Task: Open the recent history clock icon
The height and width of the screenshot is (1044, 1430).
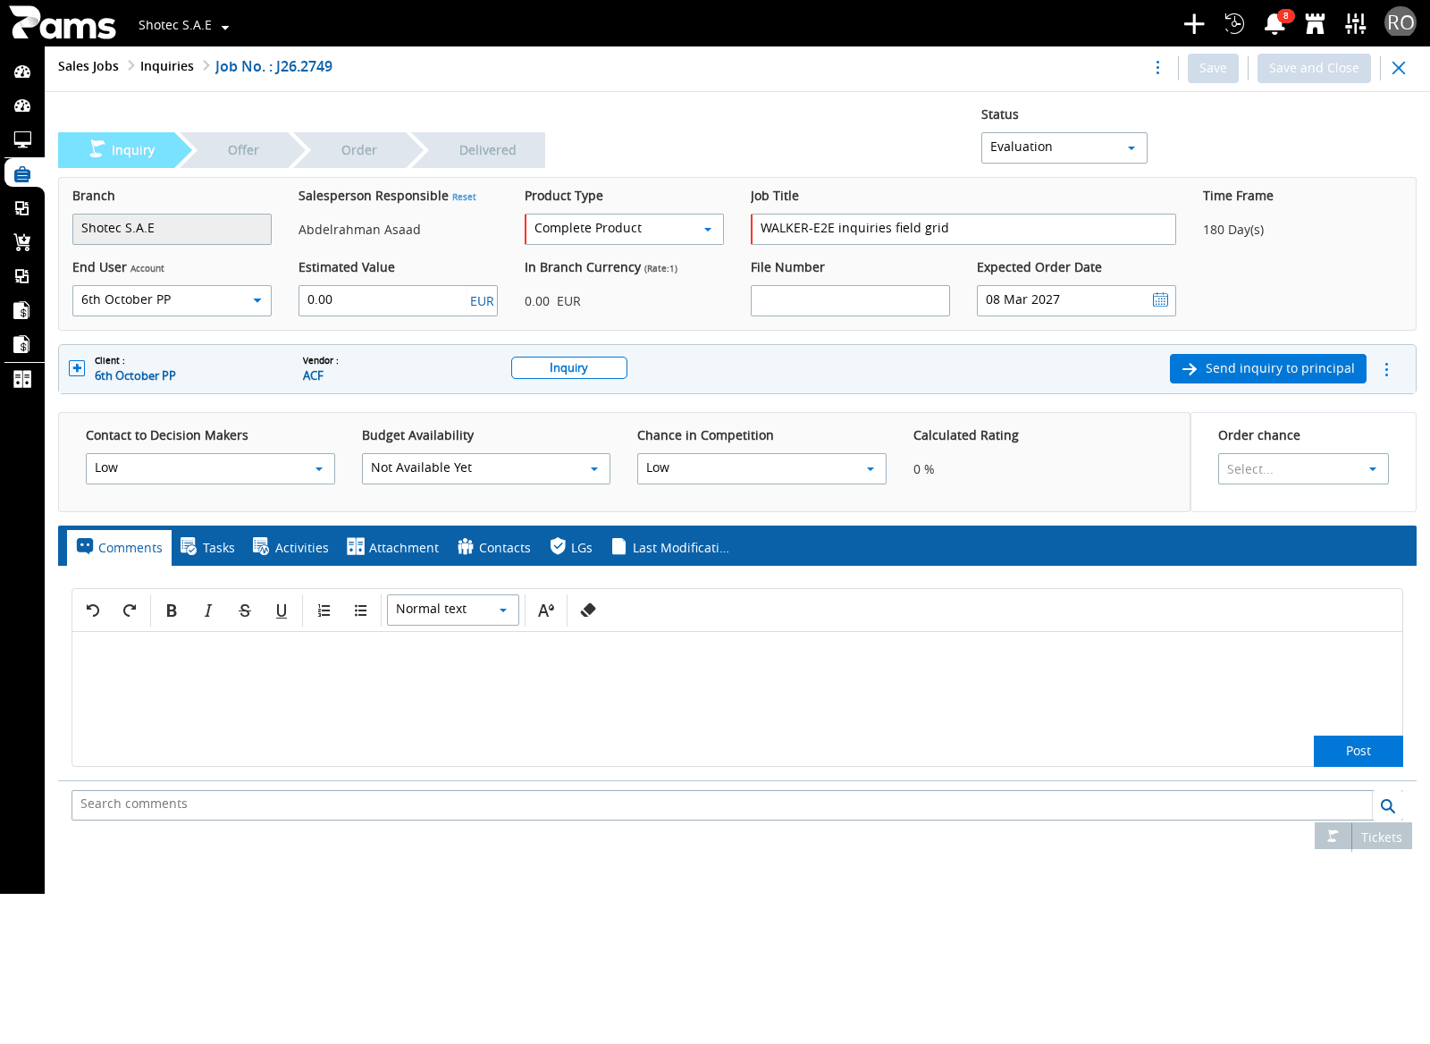Action: (1234, 24)
